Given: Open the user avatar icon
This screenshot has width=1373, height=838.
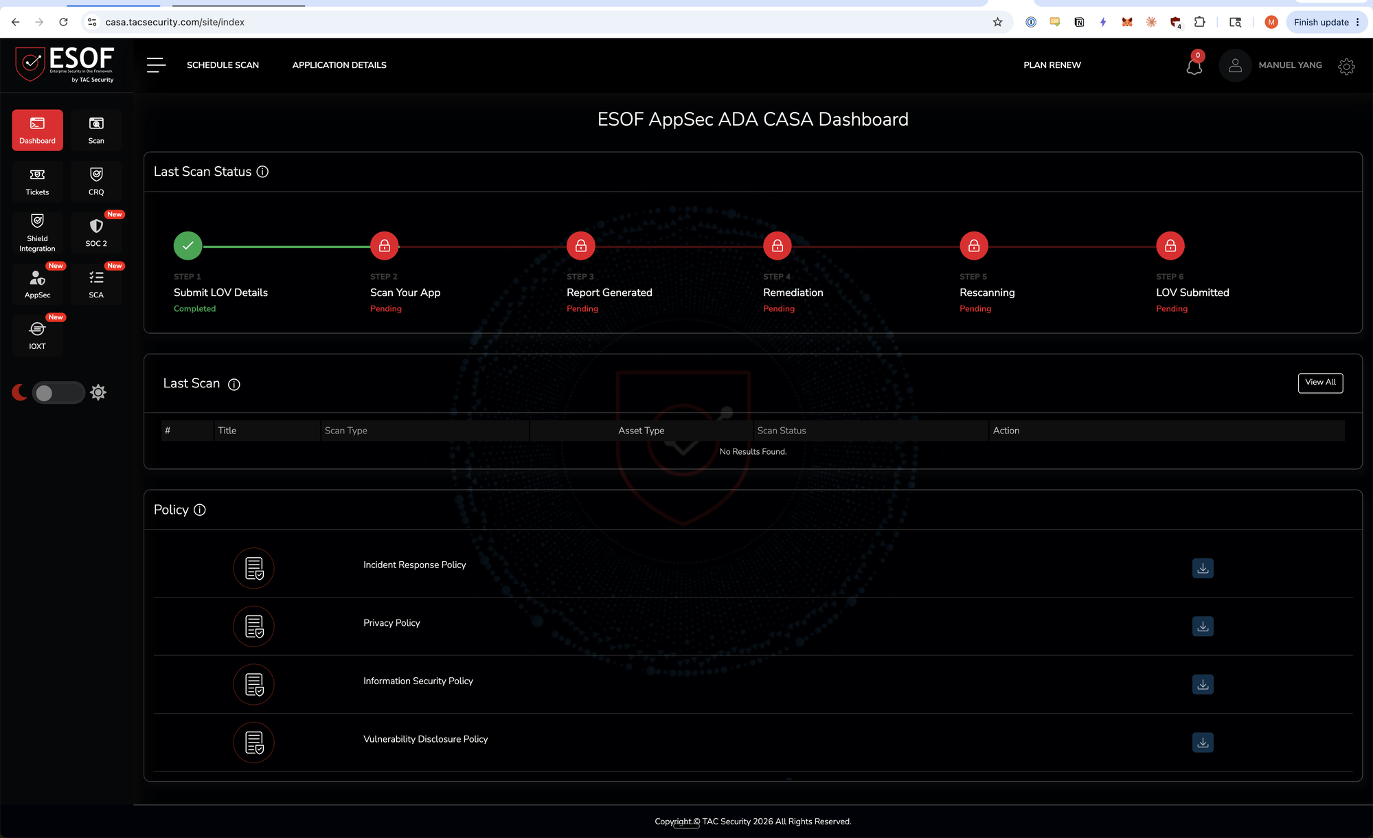Looking at the screenshot, I should pos(1235,65).
